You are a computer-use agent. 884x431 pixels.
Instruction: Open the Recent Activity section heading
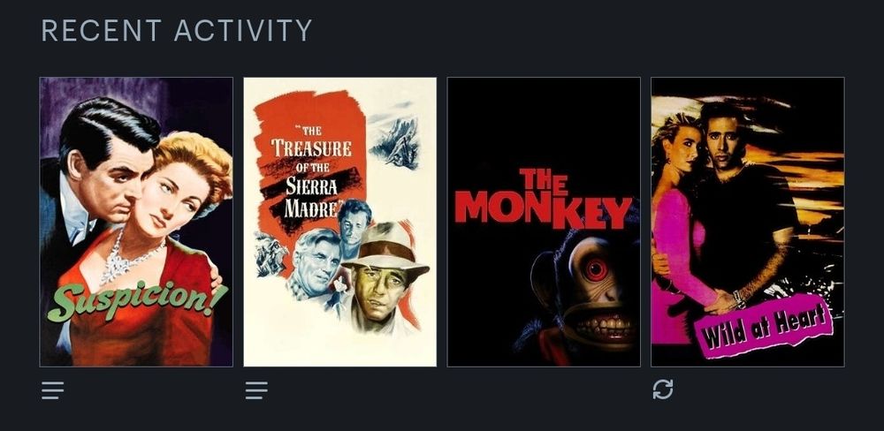click(177, 30)
